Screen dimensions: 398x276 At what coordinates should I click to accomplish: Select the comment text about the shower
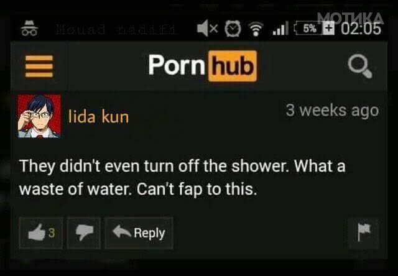(x=182, y=177)
